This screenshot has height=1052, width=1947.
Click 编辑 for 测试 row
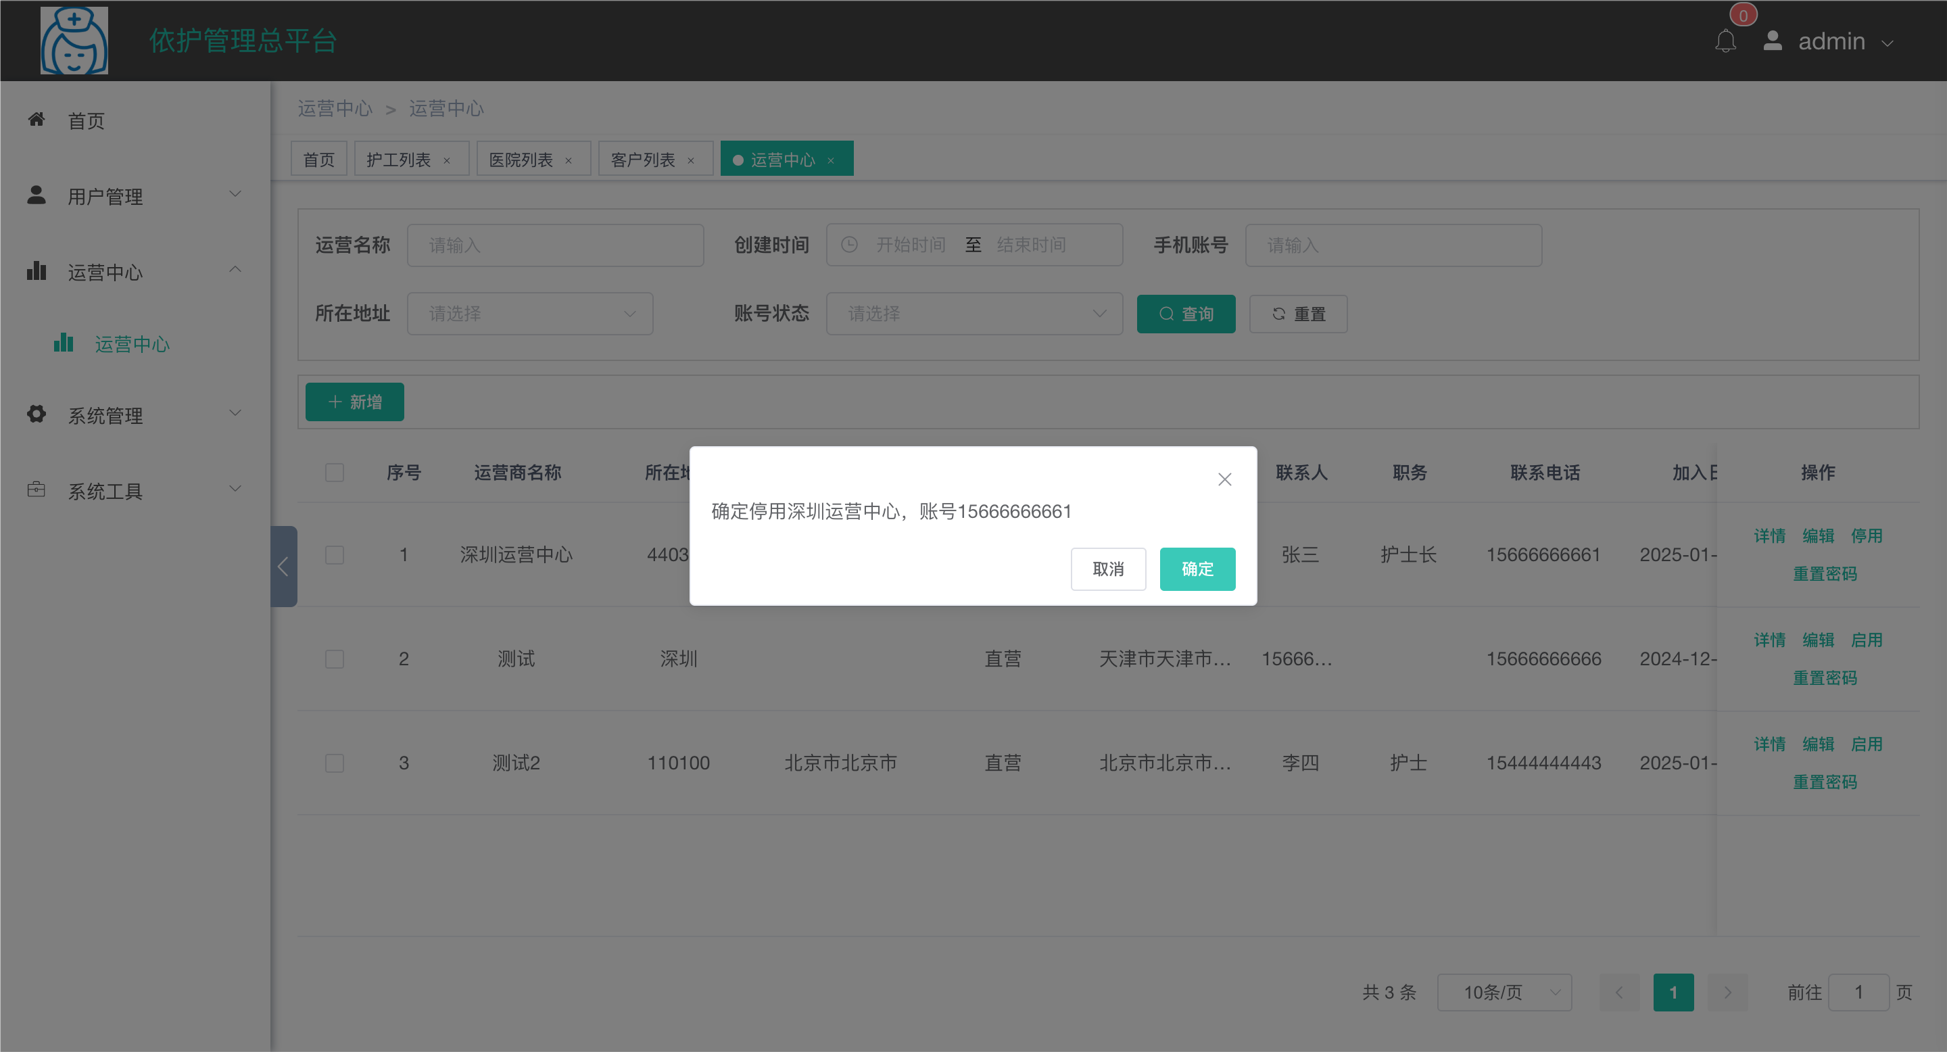point(1818,640)
